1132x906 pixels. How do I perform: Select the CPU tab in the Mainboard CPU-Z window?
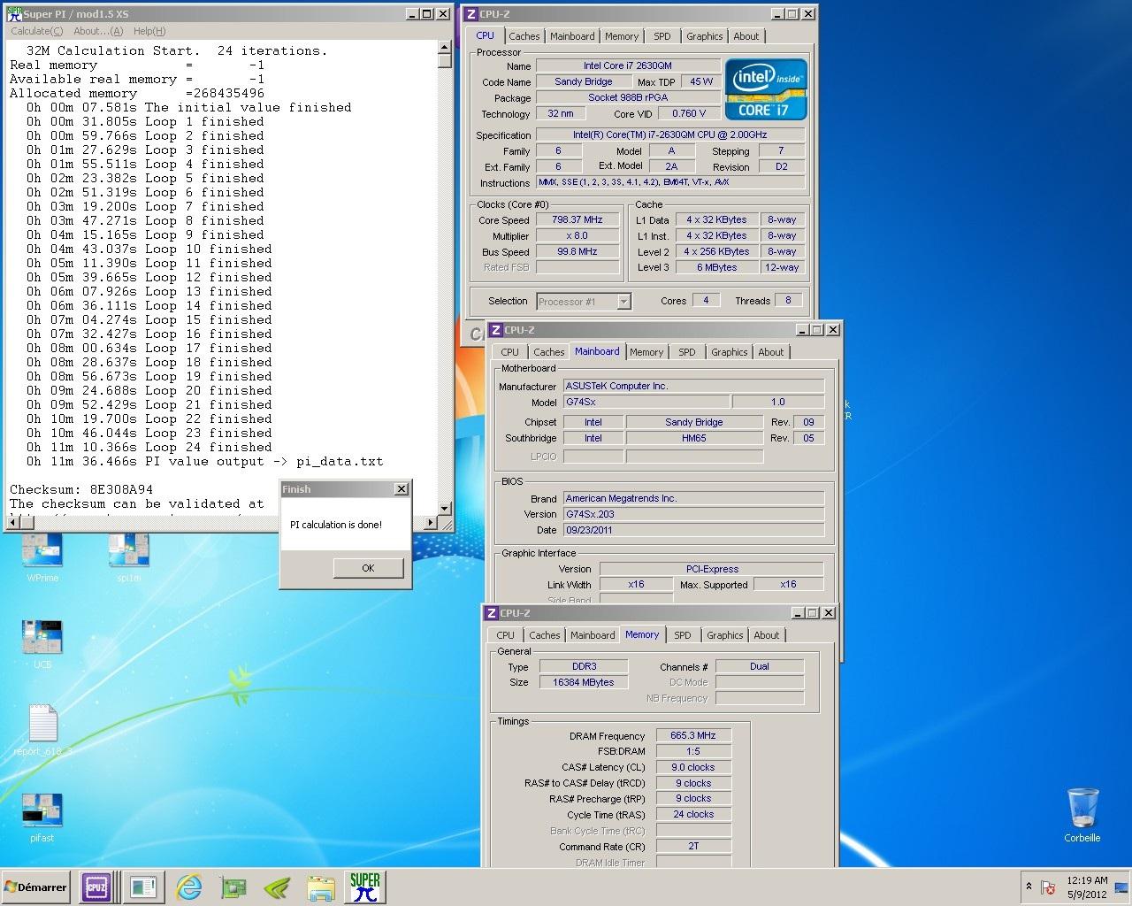(x=510, y=352)
